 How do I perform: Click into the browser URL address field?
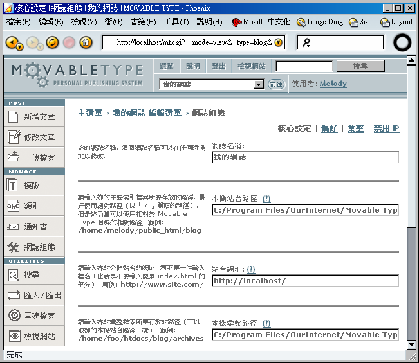tap(194, 42)
